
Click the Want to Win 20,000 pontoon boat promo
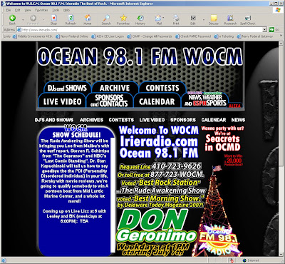(233, 160)
